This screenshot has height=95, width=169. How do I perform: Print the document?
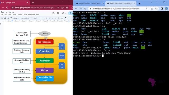tap(5, 18)
